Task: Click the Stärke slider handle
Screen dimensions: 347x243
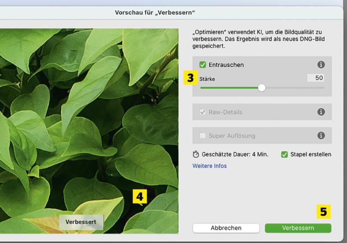Action: point(261,88)
